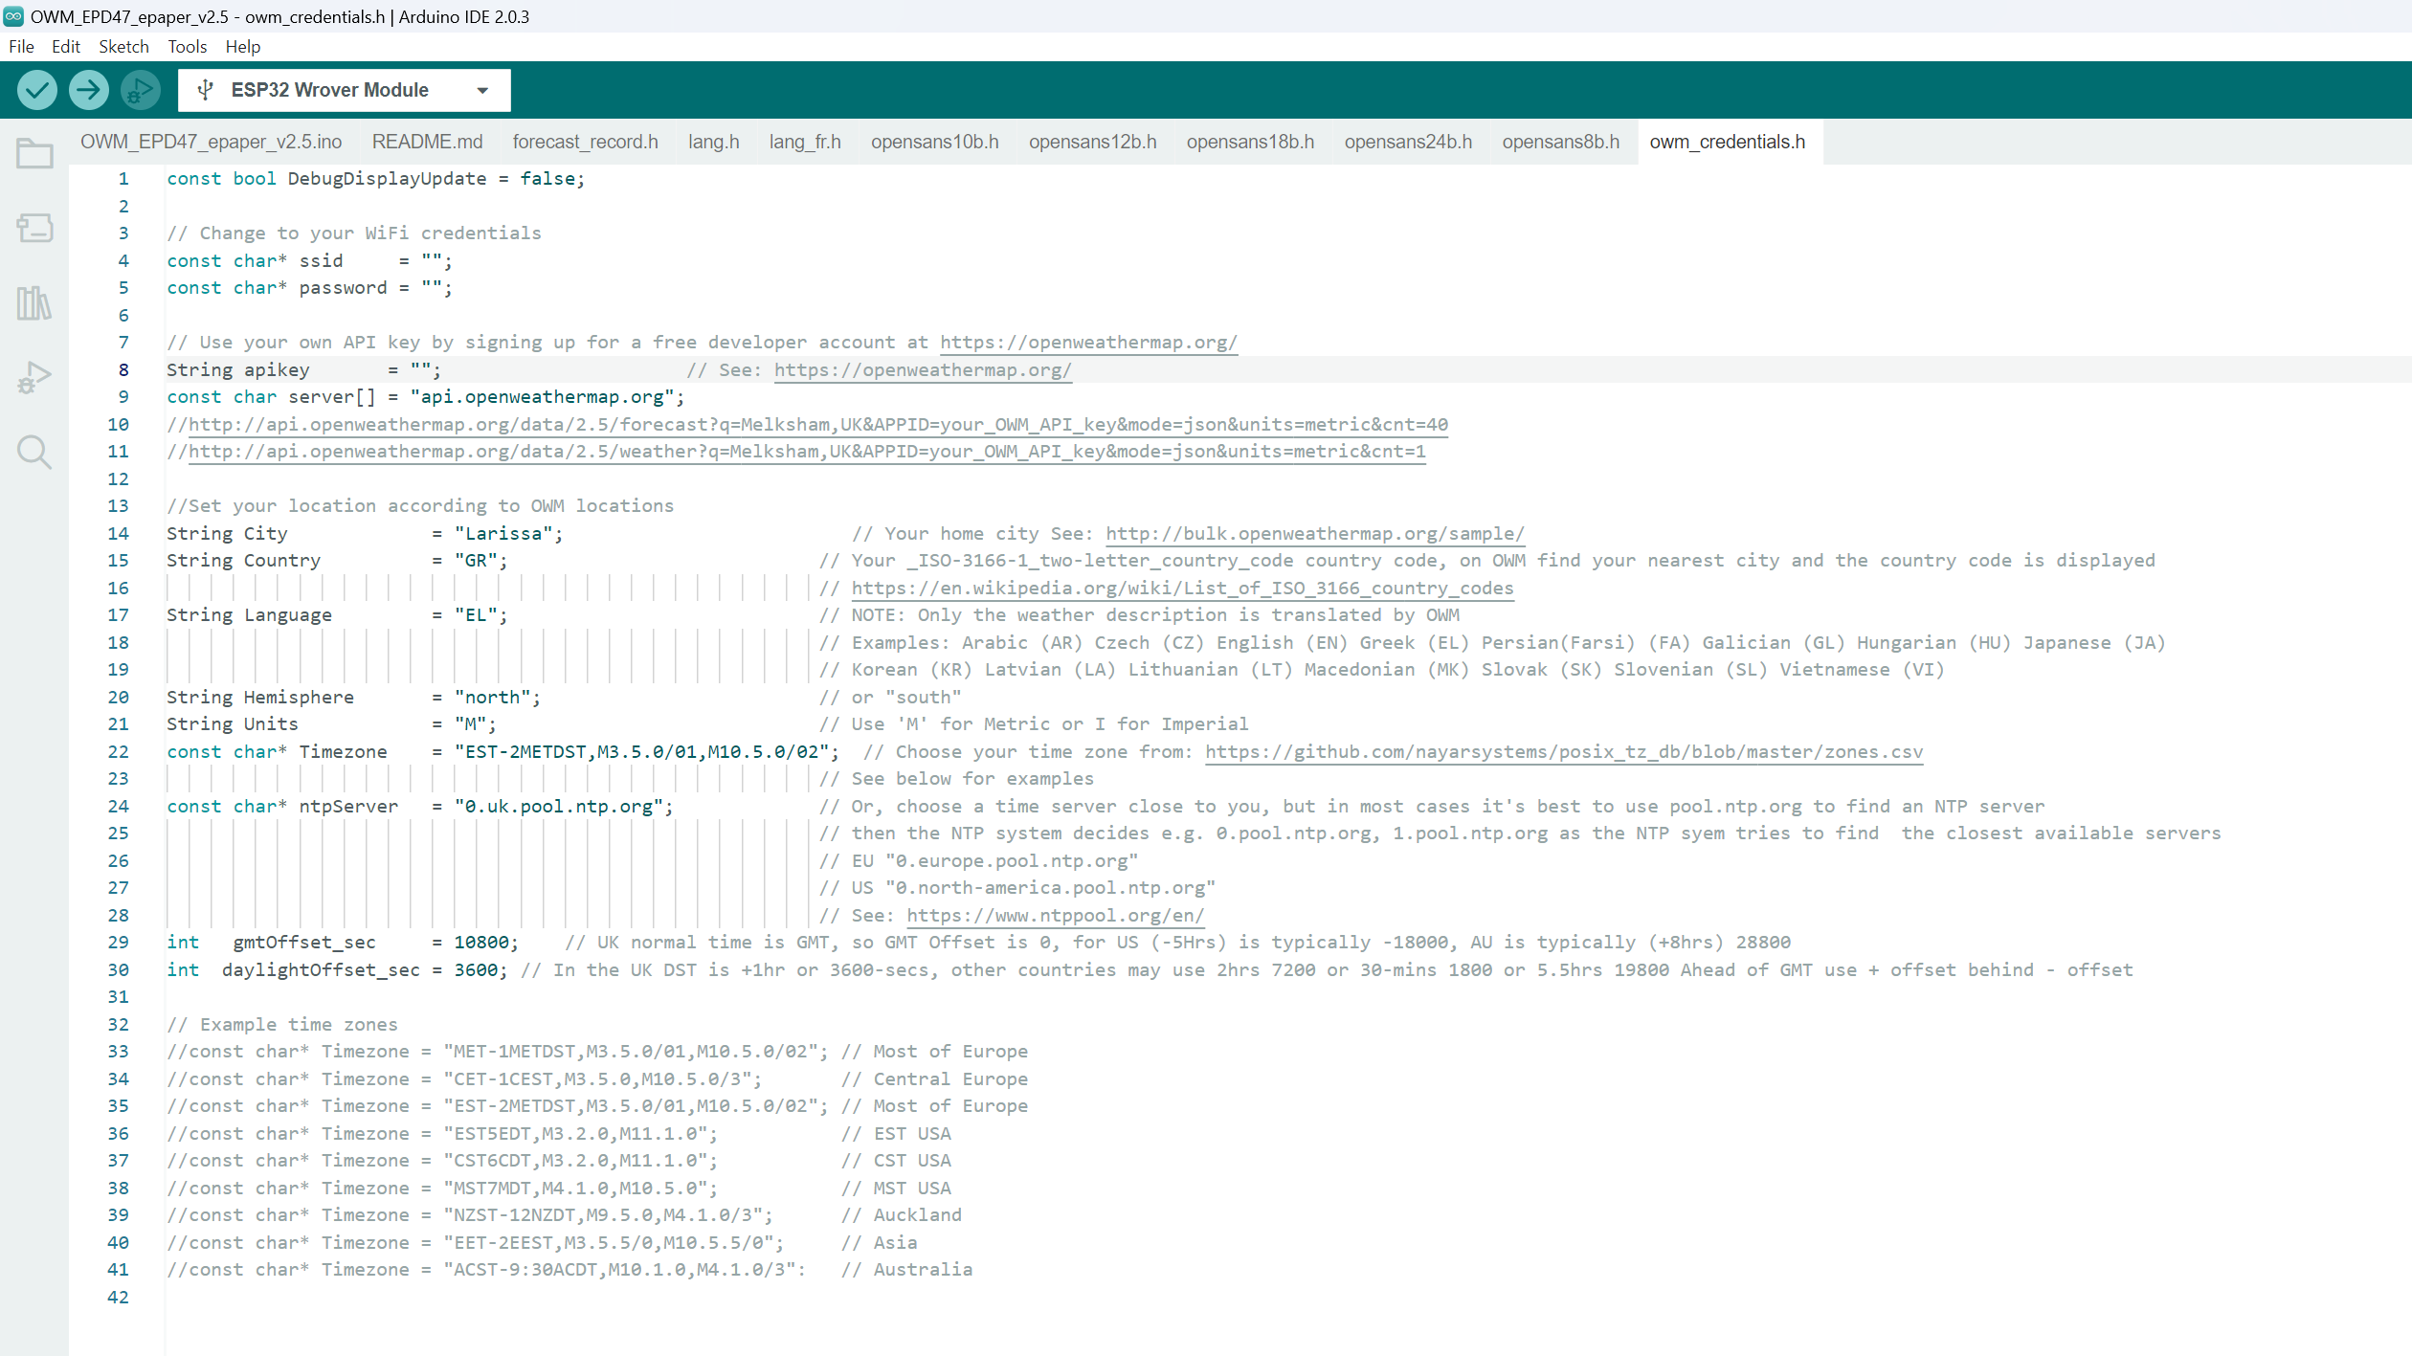Switch to opensans24b.h tab
Image resolution: width=2412 pixels, height=1356 pixels.
point(1408,142)
